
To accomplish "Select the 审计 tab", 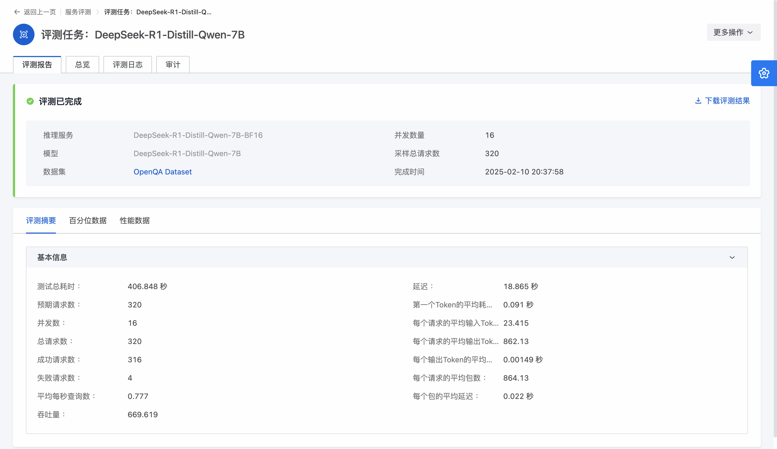I will [x=173, y=65].
